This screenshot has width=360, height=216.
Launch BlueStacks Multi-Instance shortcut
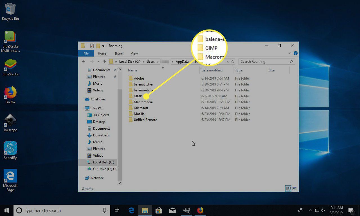pos(10,42)
